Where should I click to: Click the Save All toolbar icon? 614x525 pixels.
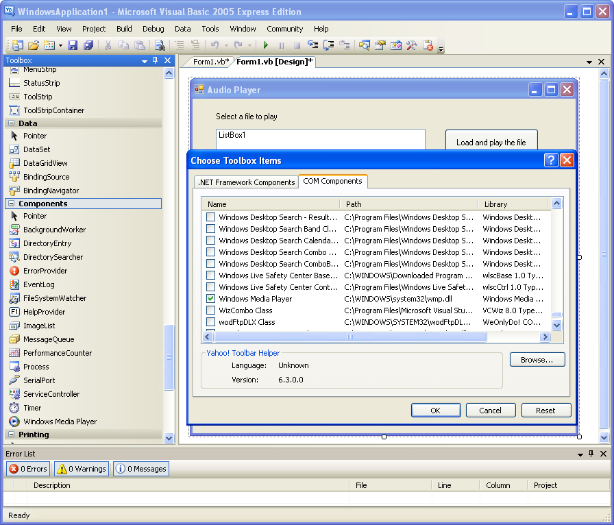coord(88,45)
